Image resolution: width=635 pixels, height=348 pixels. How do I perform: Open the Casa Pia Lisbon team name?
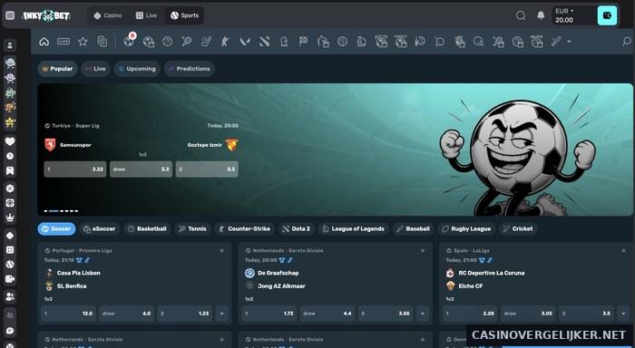click(x=79, y=273)
